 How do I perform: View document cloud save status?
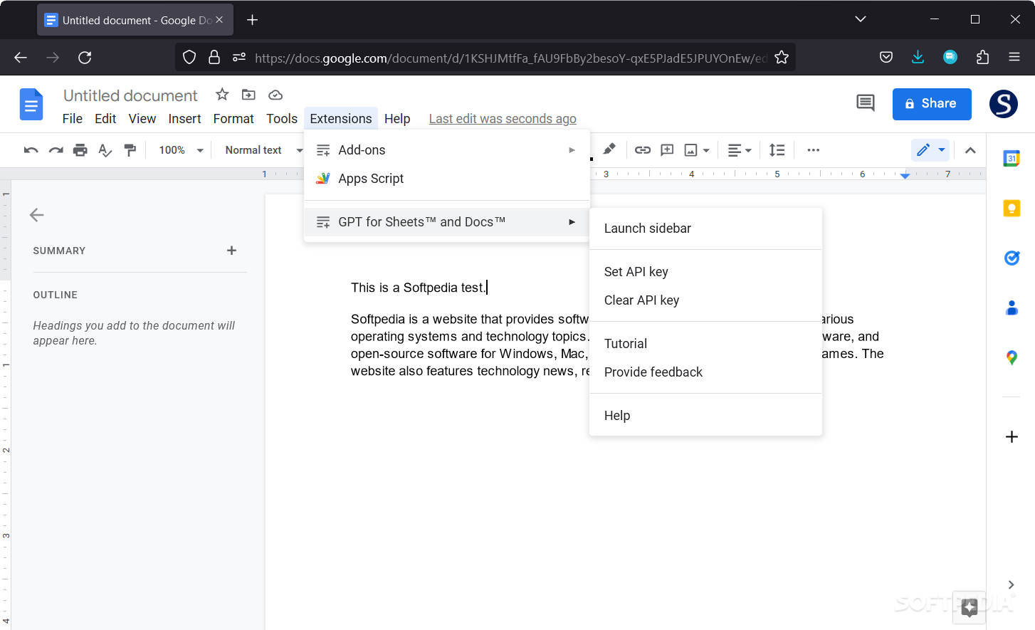275,95
